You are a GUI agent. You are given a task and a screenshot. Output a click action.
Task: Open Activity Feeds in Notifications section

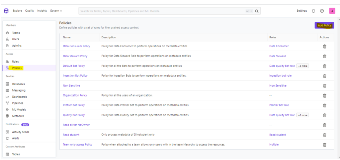20,132
